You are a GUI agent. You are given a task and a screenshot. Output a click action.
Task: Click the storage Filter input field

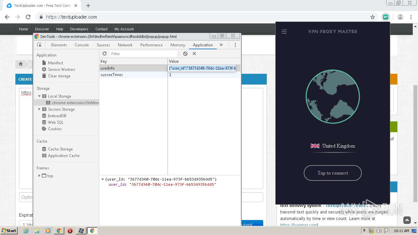[143, 54]
